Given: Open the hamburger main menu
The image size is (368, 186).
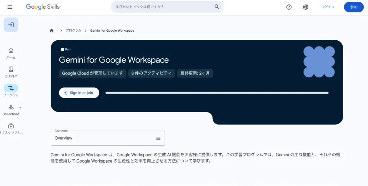Looking at the screenshot, I should coord(10,7).
